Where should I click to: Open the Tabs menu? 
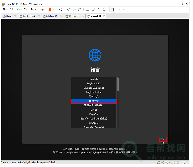point(33,9)
